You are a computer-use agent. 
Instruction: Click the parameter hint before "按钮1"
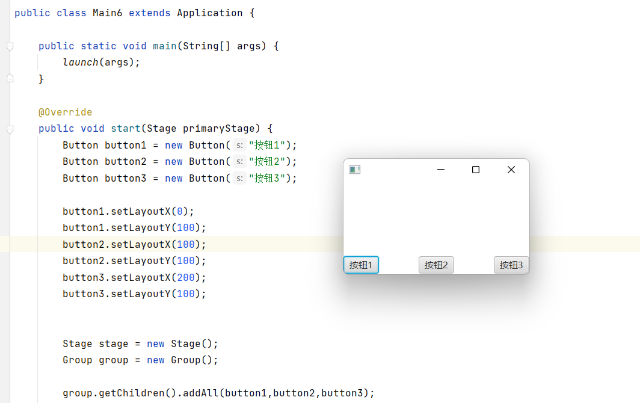click(x=239, y=146)
